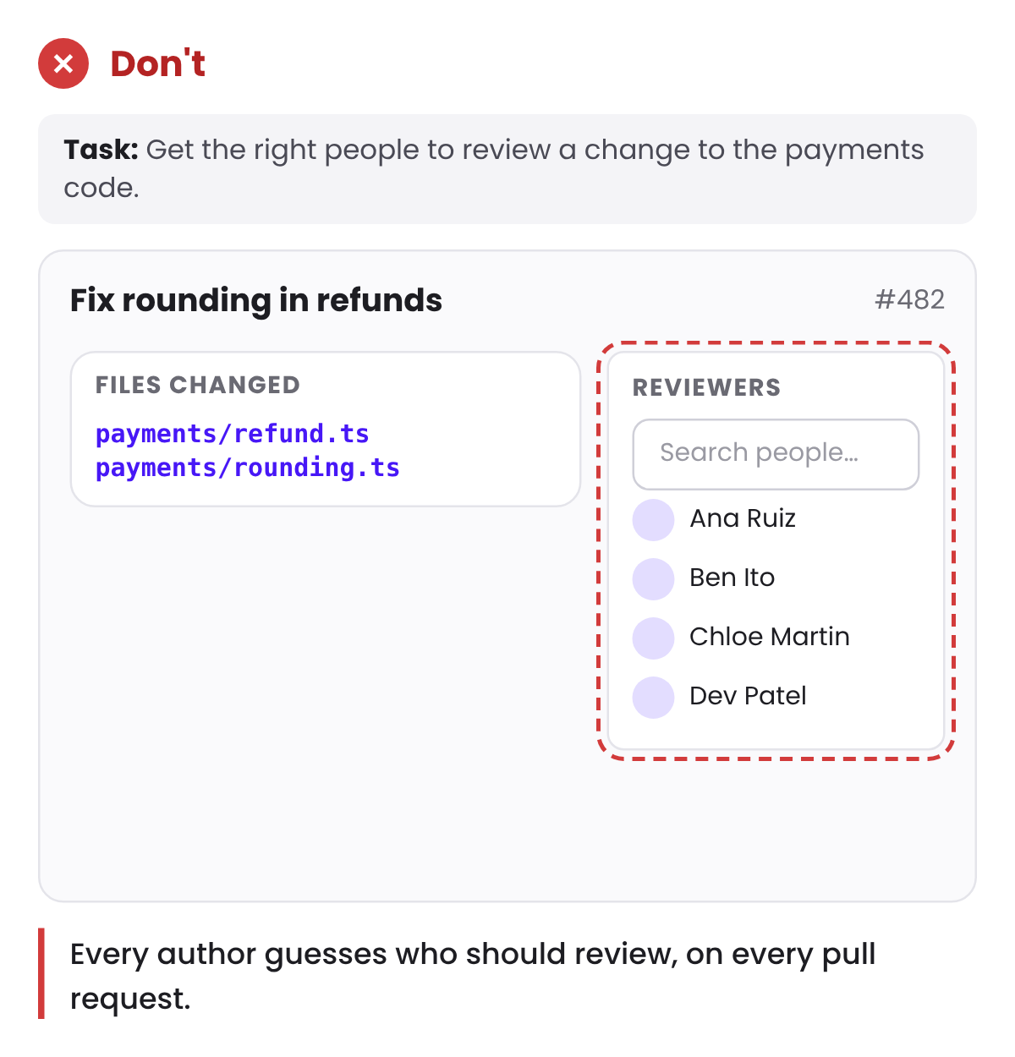Click Dev Patel's avatar circle
The image size is (1015, 1057).
(x=653, y=697)
